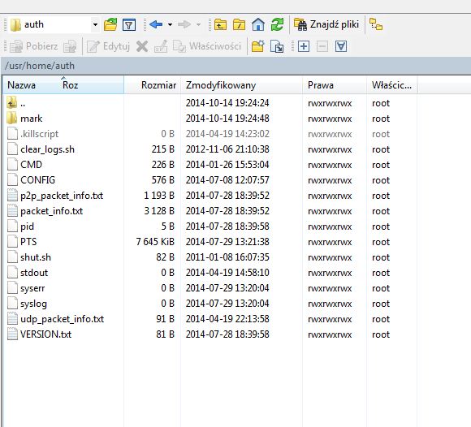Click the Właściwości button

tap(207, 46)
